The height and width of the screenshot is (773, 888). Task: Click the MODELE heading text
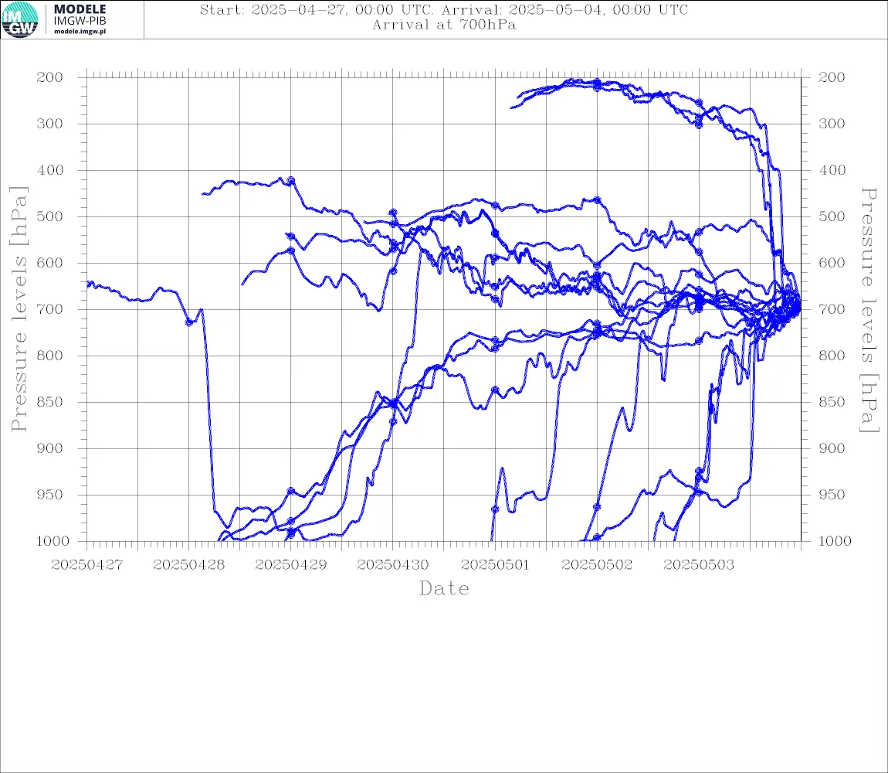pyautogui.click(x=80, y=9)
